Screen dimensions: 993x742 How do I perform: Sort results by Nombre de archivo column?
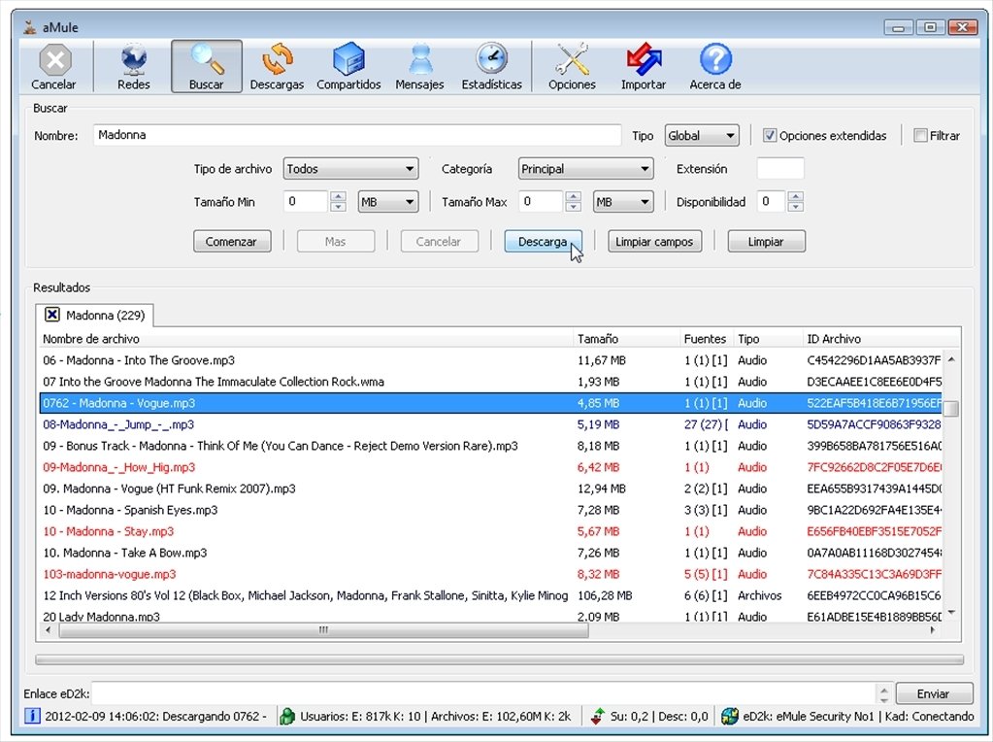(x=307, y=339)
